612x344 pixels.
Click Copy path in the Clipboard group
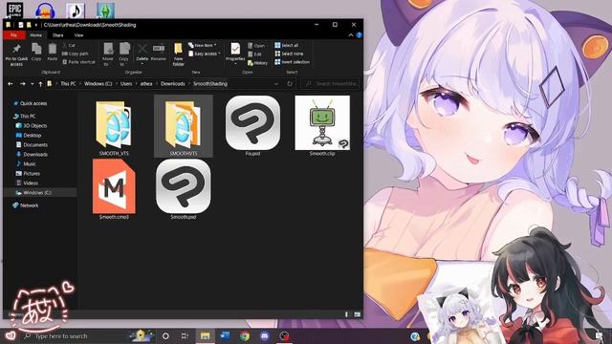76,54
